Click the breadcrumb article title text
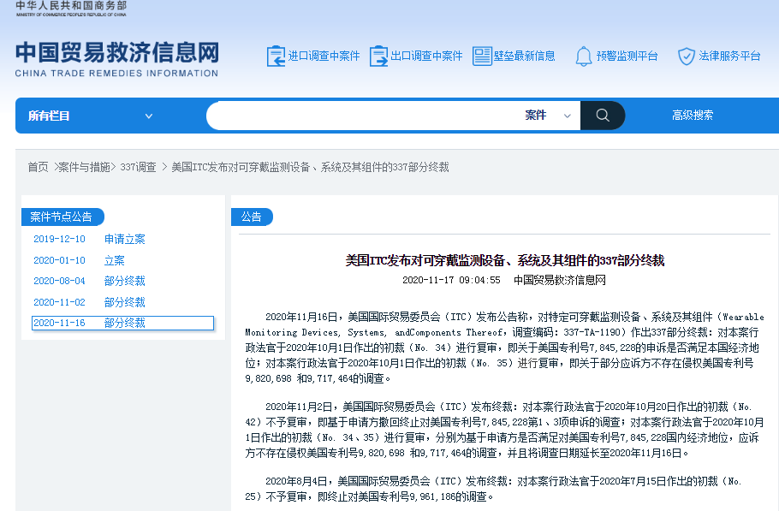This screenshot has width=779, height=511. tap(310, 167)
